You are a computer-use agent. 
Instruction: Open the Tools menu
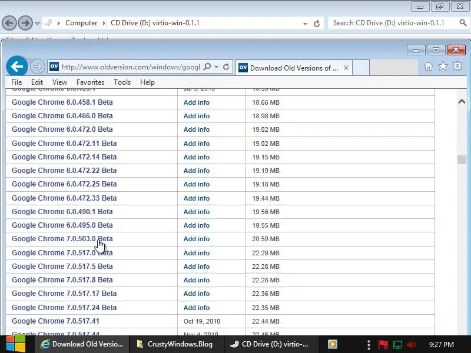click(122, 82)
